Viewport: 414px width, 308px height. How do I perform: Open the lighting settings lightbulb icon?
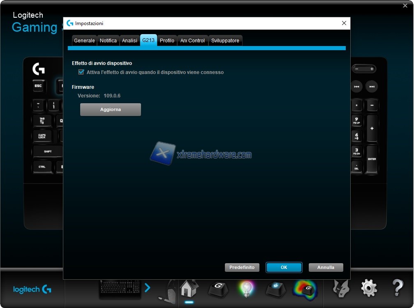coord(247,289)
